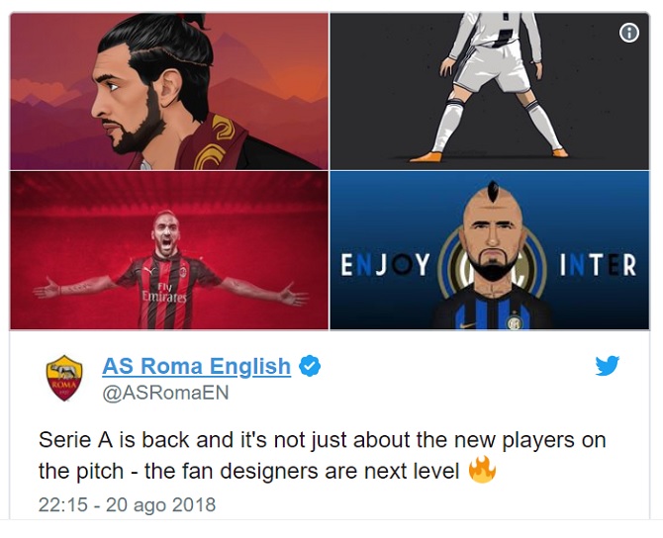The image size is (663, 538).
Task: Click the INTER text on blue image
Action: (x=598, y=265)
